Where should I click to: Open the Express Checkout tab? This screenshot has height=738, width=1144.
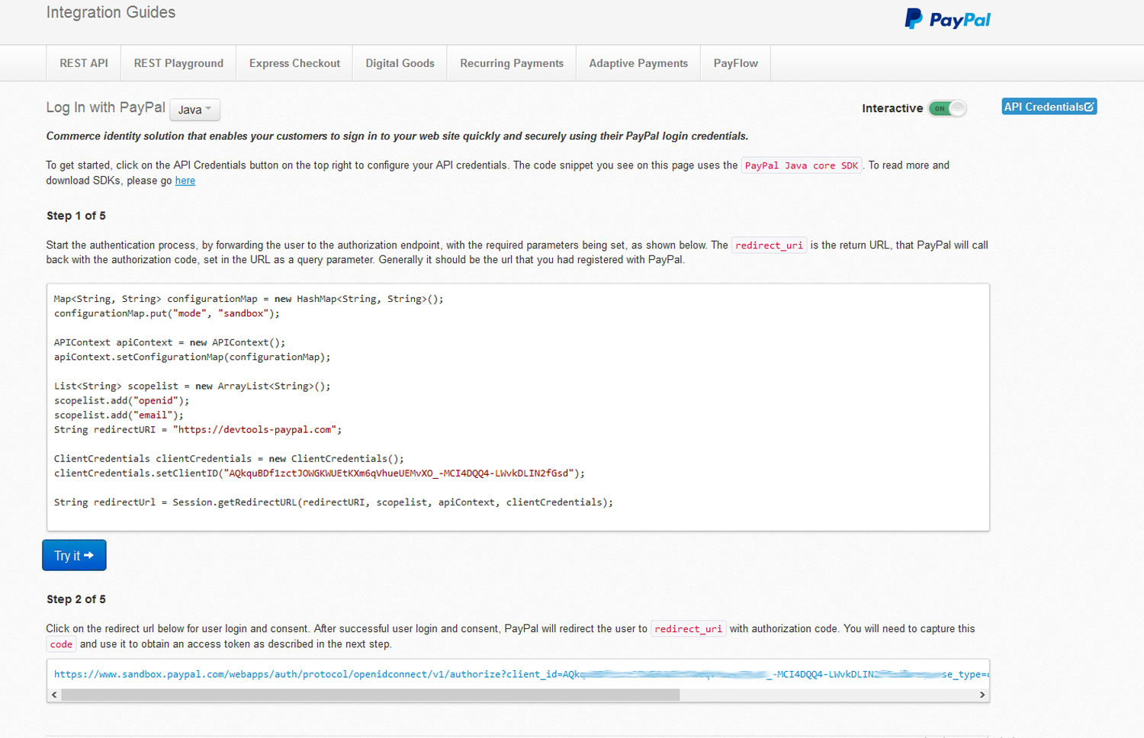click(294, 63)
